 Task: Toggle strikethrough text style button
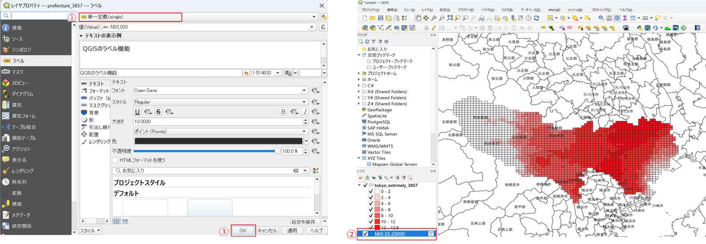[158, 112]
